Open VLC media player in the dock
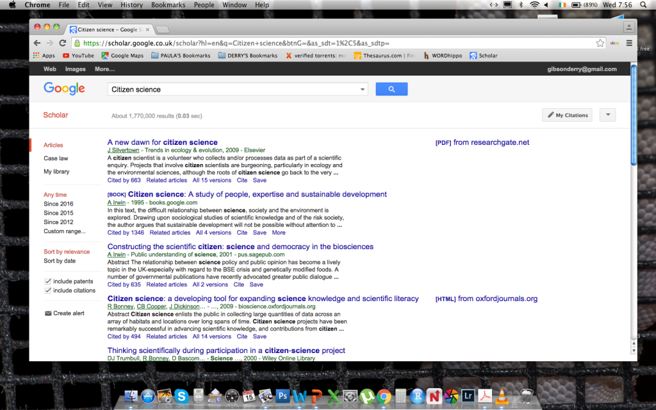656x410 pixels. point(500,397)
